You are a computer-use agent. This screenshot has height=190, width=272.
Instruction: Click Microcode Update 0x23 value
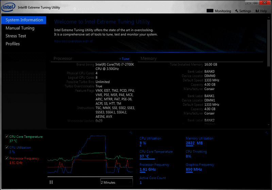pyautogui.click(x=99, y=121)
